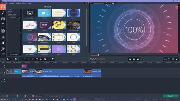Viewport: 180px width, 101px height.
Task: Open recording toolbar dropdown arrow
Action: 85,3
